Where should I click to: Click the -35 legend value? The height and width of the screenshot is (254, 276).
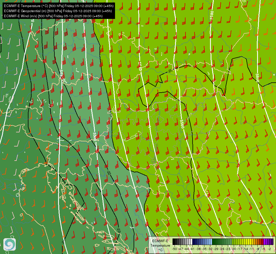[204, 249]
